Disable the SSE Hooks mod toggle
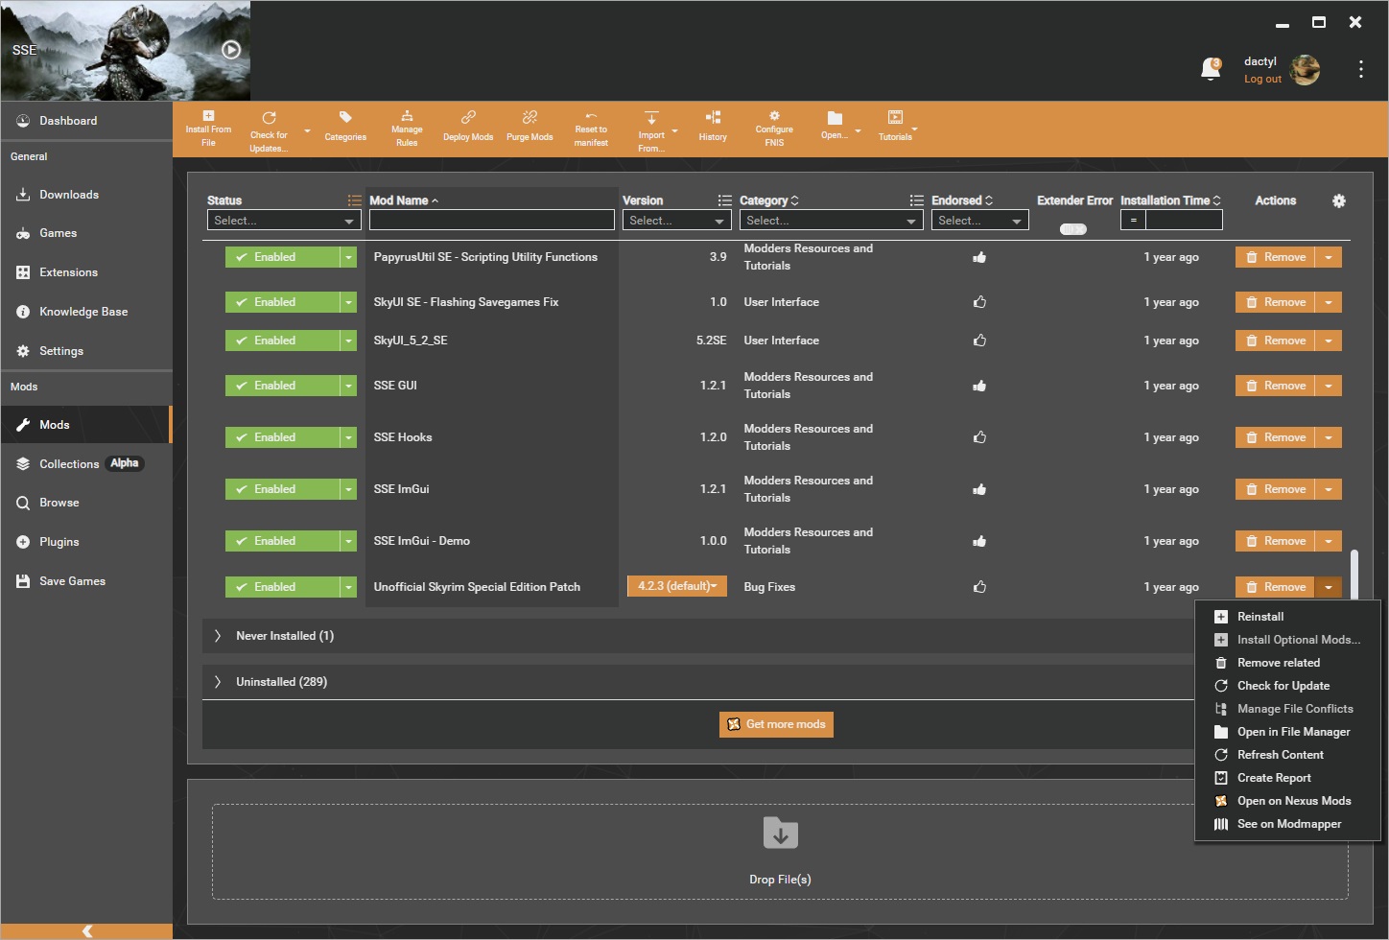Image resolution: width=1389 pixels, height=940 pixels. click(x=283, y=436)
